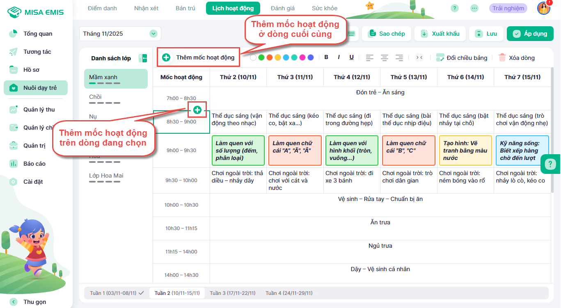Click the trash icon for Xóa dòng
This screenshot has height=308, width=561.
[x=502, y=58]
